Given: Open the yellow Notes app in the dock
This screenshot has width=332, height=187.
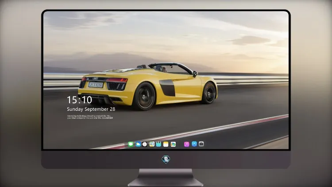Looking at the screenshot, I should point(166,144).
